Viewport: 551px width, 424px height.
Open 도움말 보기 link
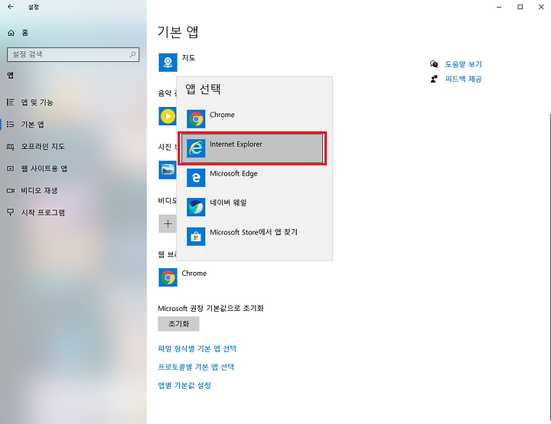point(463,64)
